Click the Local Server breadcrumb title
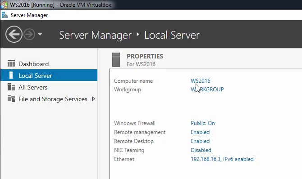Screen dimensions: 302x179 pyautogui.click(x=172, y=35)
